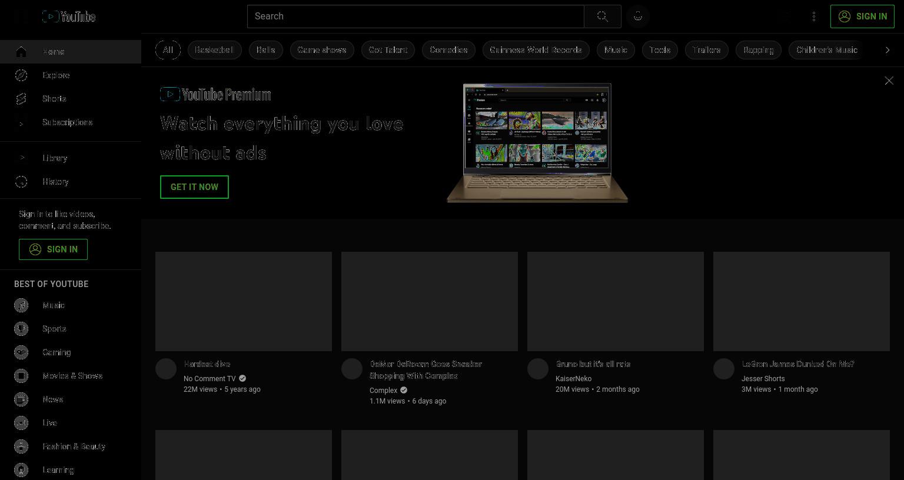Screen dimensions: 904x480
Task: Open the three-dot settings menu
Action: click(814, 16)
